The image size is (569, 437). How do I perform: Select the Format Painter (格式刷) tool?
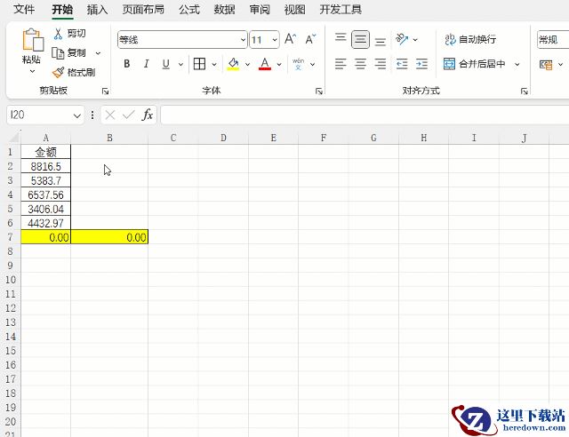pyautogui.click(x=59, y=72)
